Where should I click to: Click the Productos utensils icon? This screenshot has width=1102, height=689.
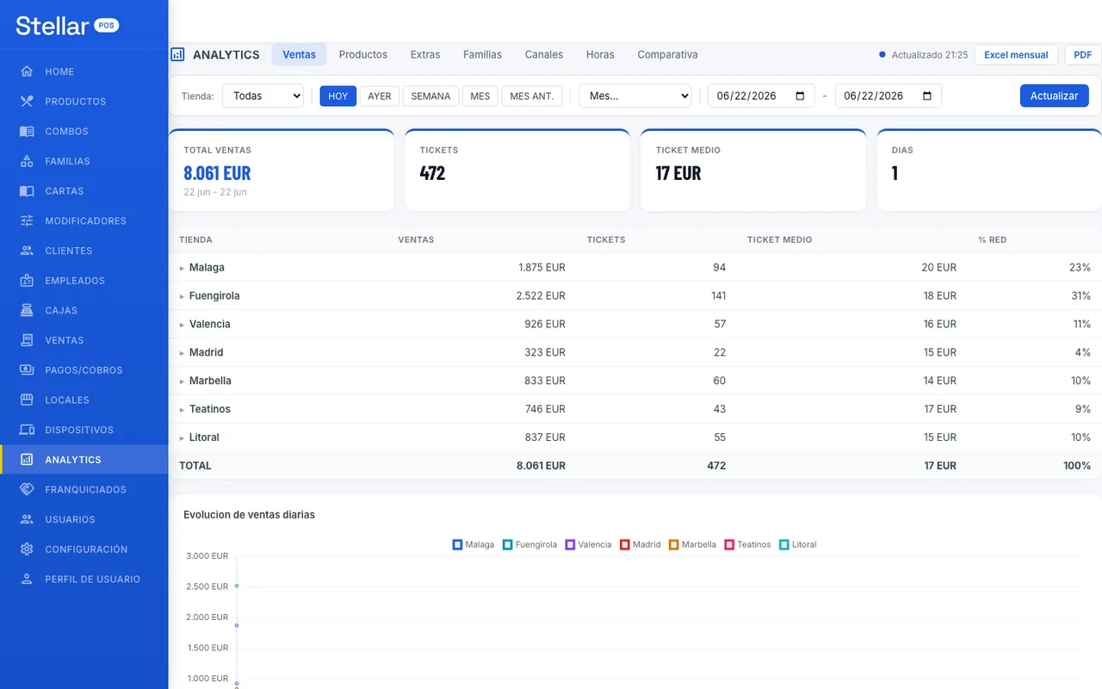pyautogui.click(x=27, y=102)
